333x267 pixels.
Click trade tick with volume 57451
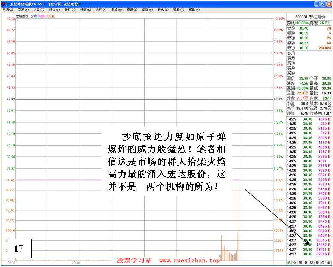tap(309, 249)
